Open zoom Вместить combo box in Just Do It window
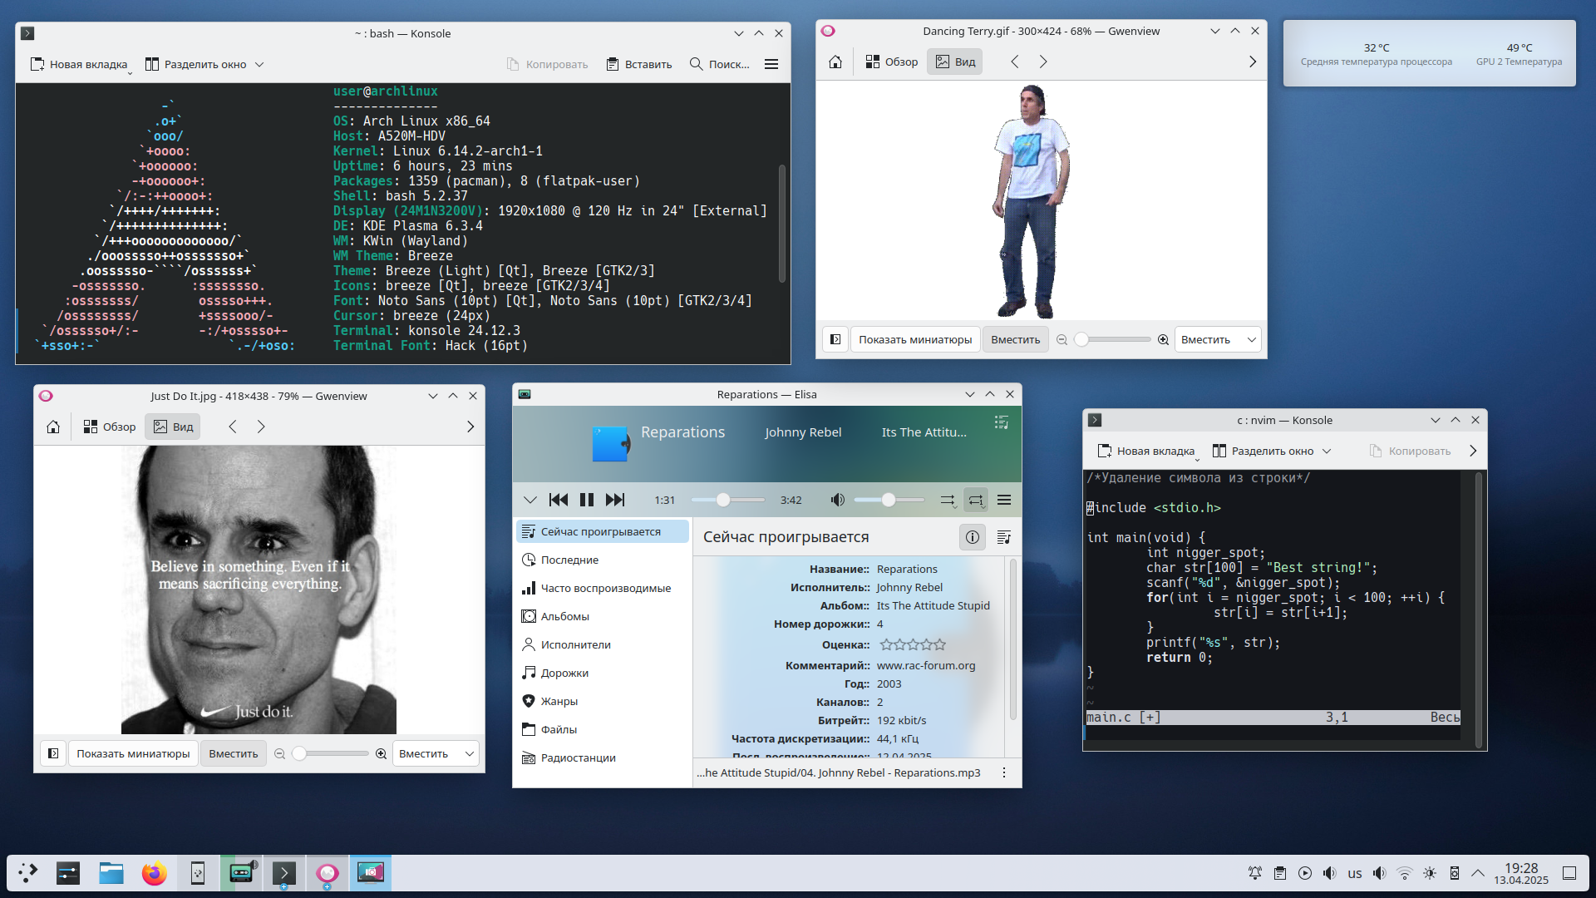 click(436, 753)
